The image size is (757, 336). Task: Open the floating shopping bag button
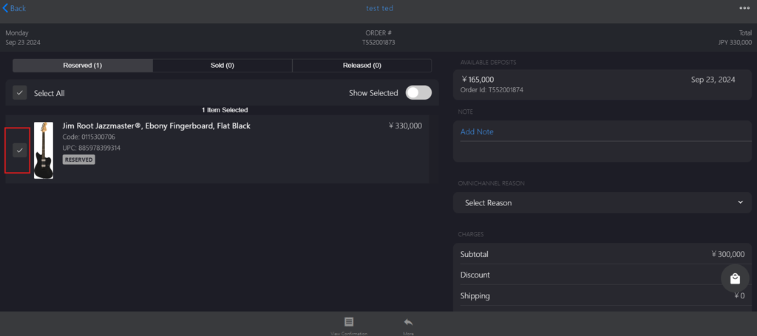735,278
